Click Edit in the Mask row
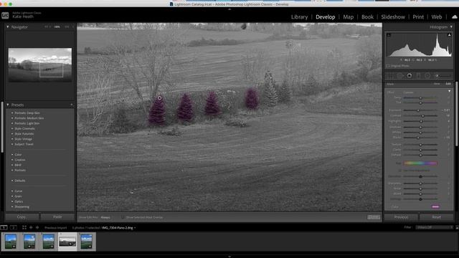 pos(448,84)
